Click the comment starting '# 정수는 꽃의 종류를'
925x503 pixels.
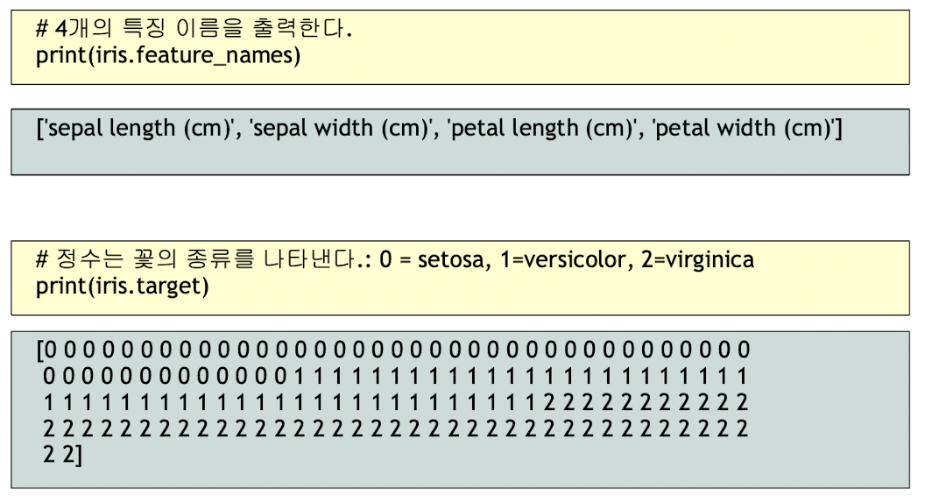pos(395,259)
